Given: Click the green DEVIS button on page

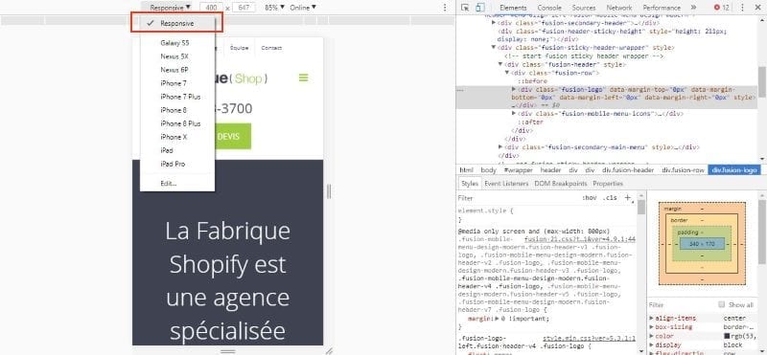Looking at the screenshot, I should tap(233, 136).
